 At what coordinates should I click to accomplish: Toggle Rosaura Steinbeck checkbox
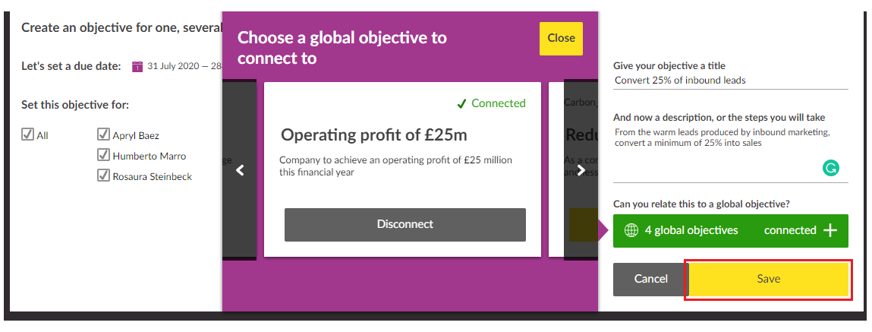click(x=103, y=176)
